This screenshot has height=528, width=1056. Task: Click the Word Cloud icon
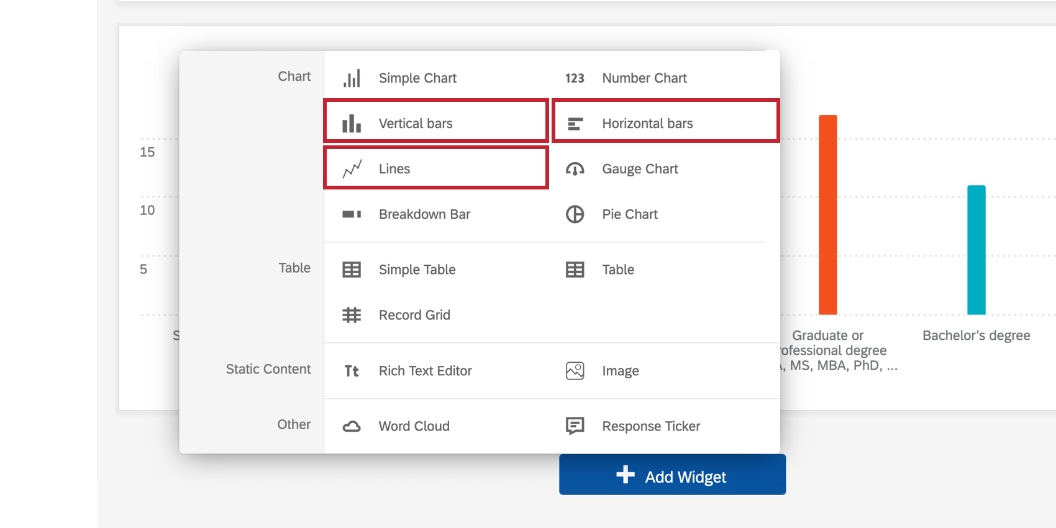[x=352, y=426]
